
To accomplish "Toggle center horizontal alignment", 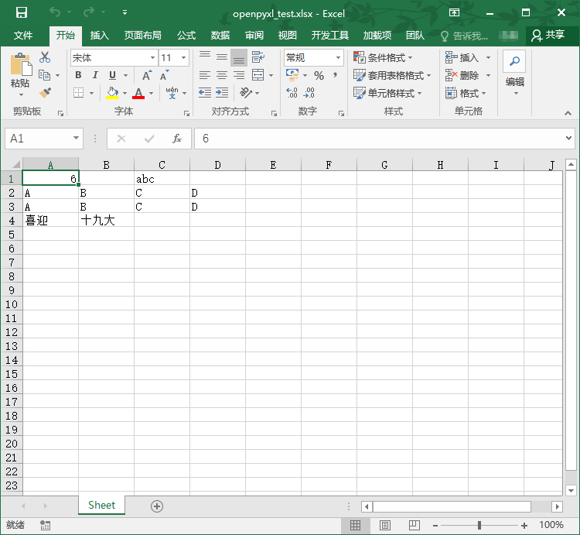I will (x=222, y=76).
